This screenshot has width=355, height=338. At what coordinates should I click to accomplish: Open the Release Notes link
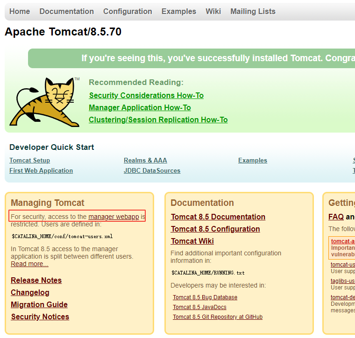36,280
